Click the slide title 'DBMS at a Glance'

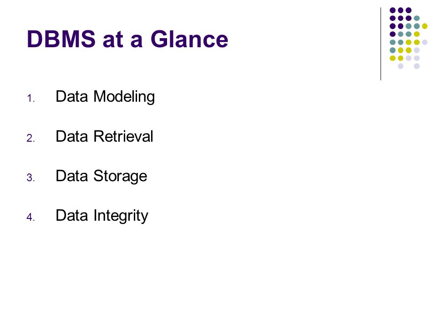127,39
